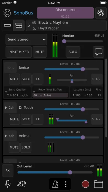
Task: Switch to the minimal single-bar view icon
Action: pos(7,25)
